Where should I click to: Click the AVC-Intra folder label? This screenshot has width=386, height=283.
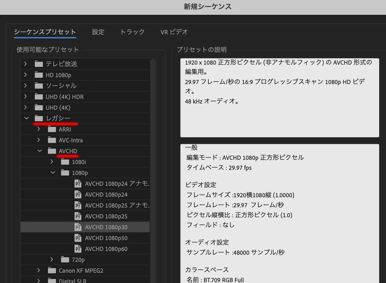coord(71,140)
